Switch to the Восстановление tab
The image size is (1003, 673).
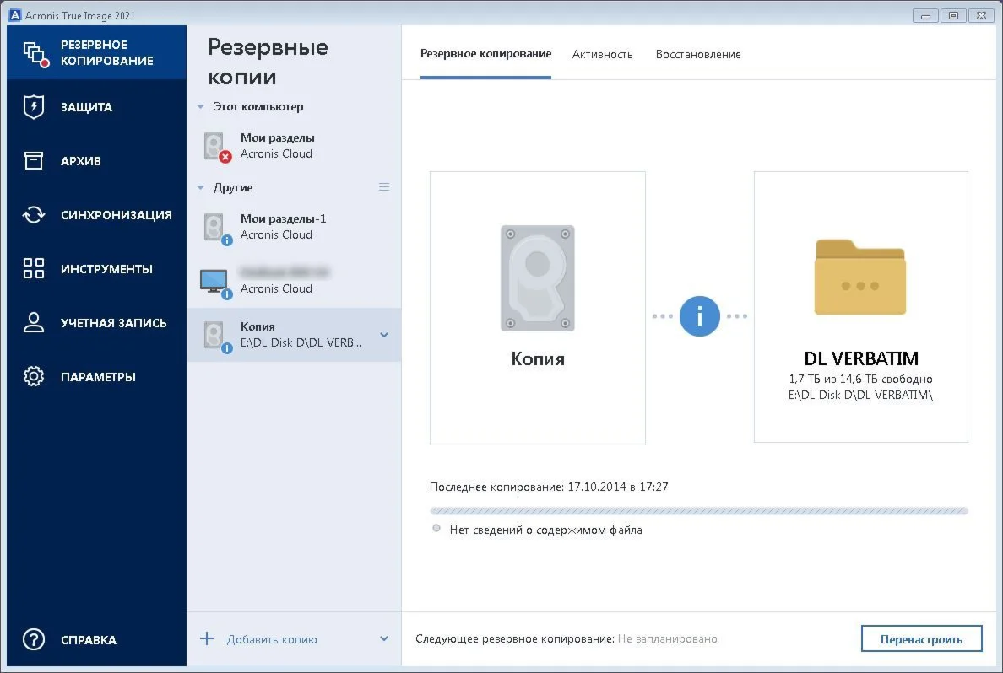tap(698, 54)
